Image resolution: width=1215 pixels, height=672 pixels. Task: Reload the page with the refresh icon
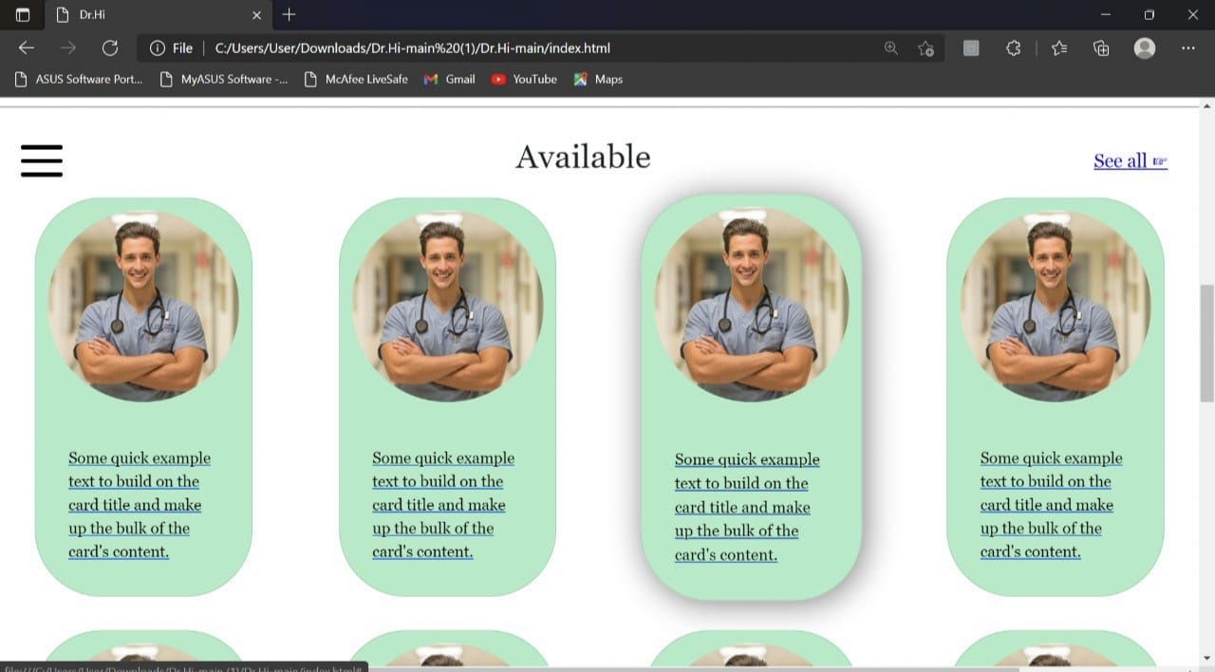click(x=110, y=47)
